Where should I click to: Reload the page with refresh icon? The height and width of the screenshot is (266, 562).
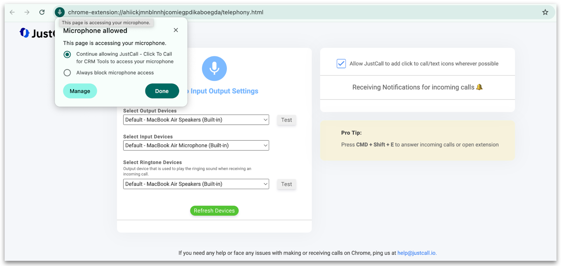[42, 12]
